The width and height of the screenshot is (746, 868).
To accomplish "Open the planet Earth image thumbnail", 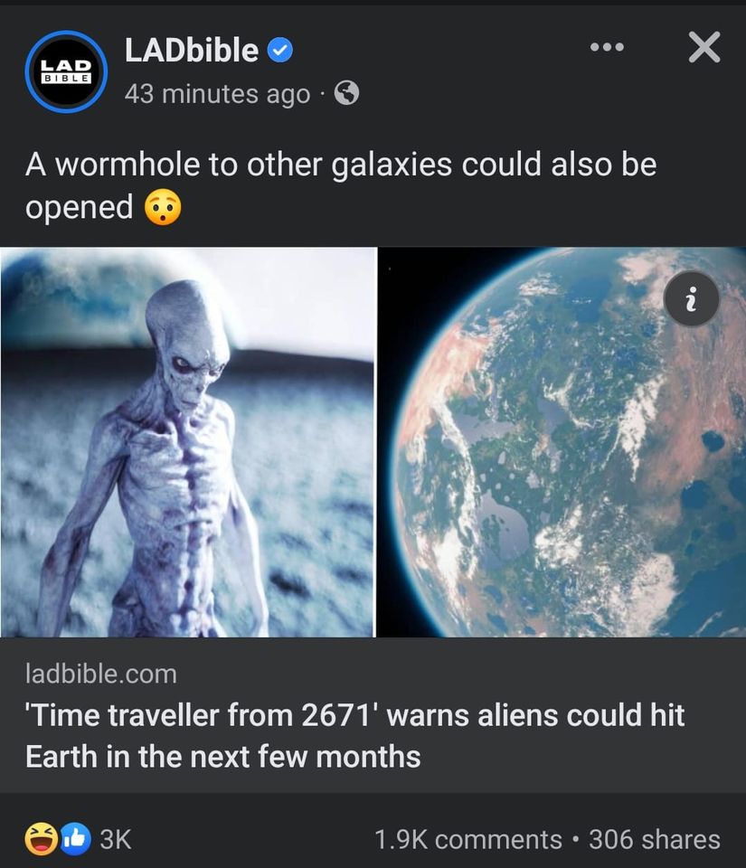I will (x=562, y=442).
